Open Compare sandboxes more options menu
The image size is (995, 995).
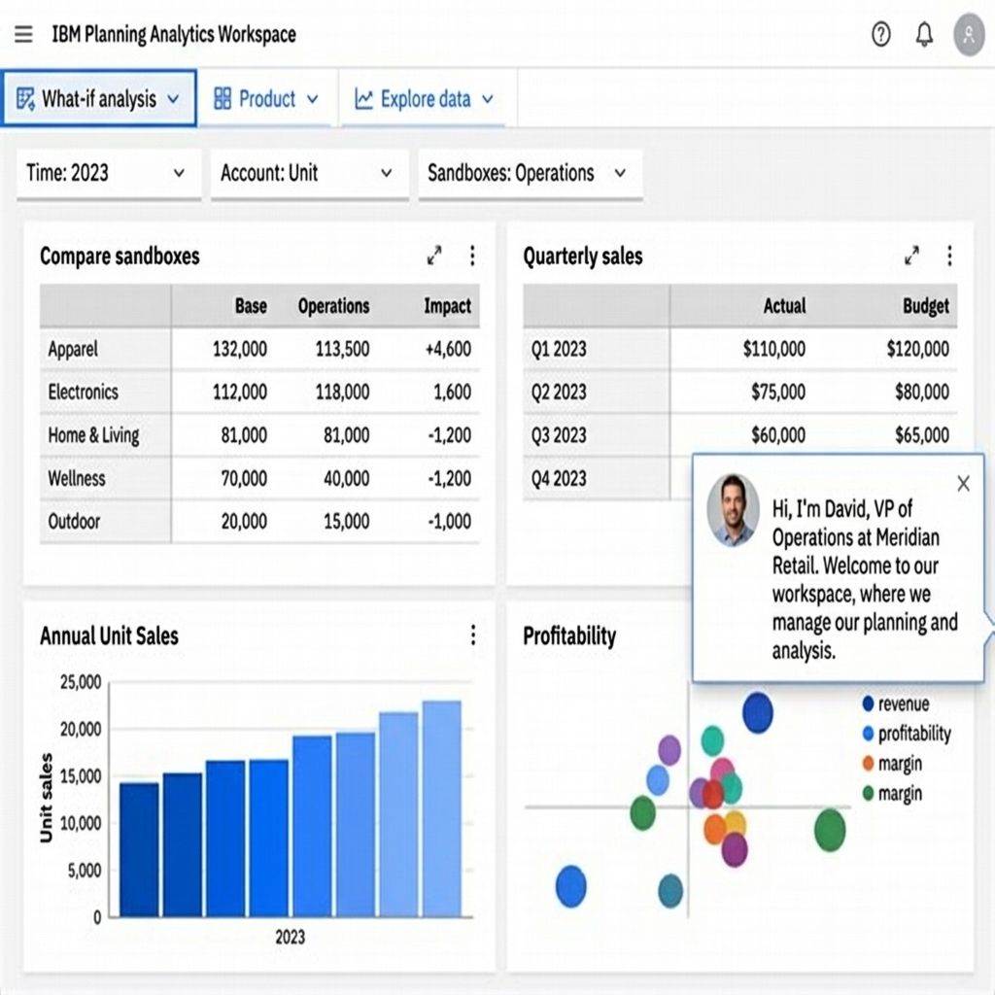[472, 256]
